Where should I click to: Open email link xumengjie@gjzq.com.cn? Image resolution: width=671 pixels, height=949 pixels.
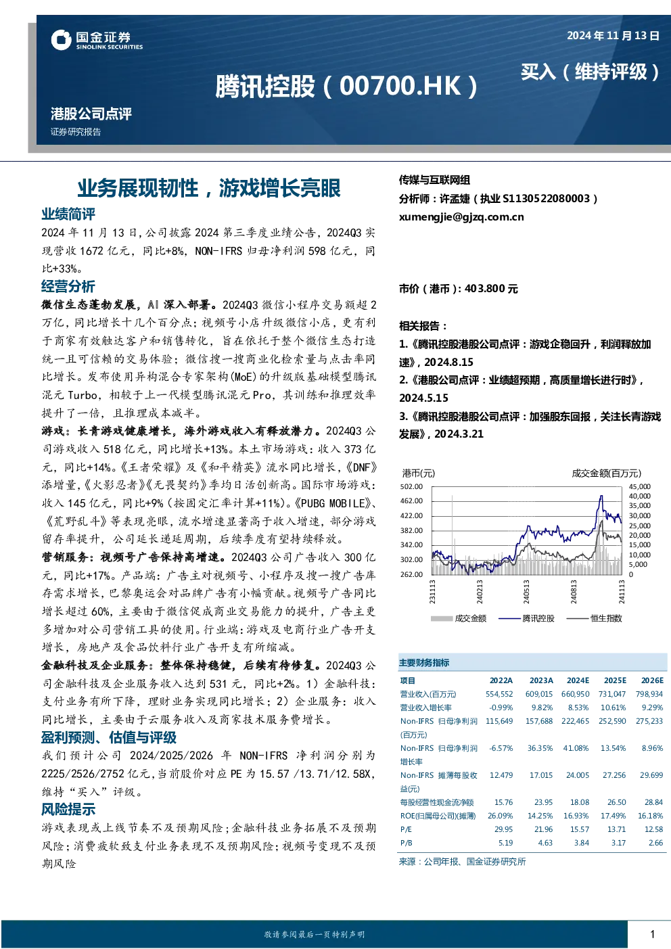pyautogui.click(x=461, y=217)
